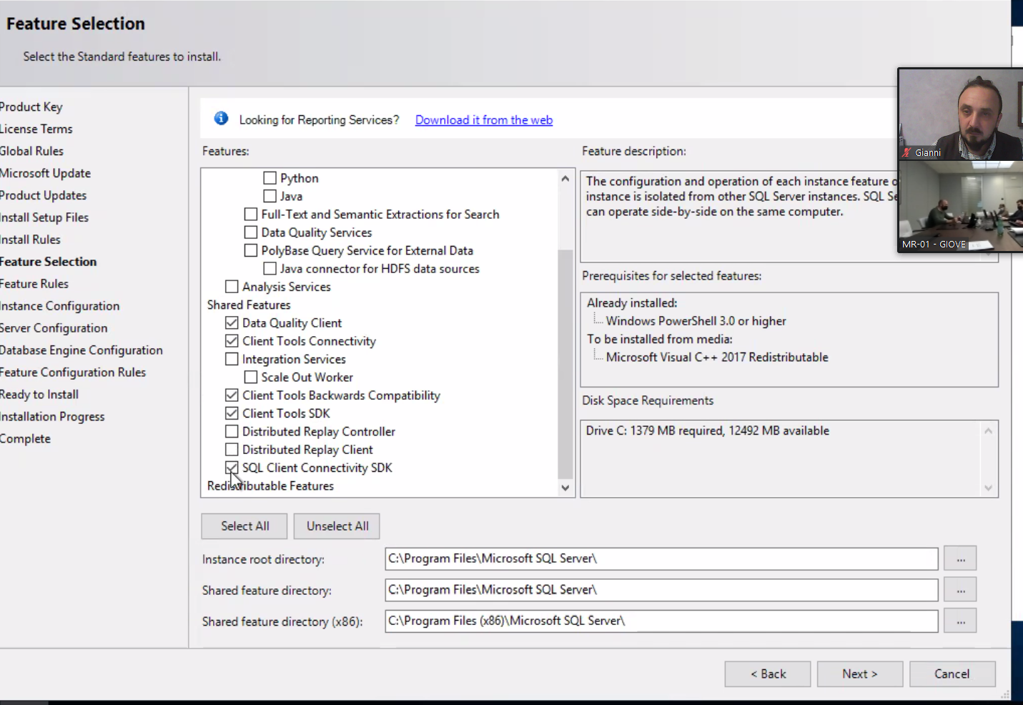
Task: Open the Database Engine Configuration step
Action: point(81,350)
